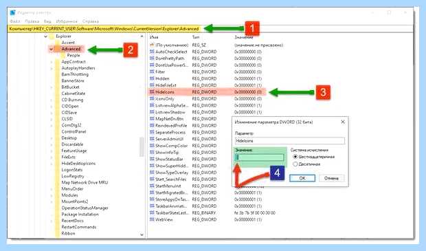Select the Map Network Drive MRU key
Screen dimensions: 426x251
click(x=85, y=182)
